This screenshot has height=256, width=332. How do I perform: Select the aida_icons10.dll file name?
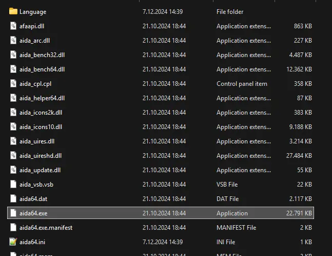(41, 127)
